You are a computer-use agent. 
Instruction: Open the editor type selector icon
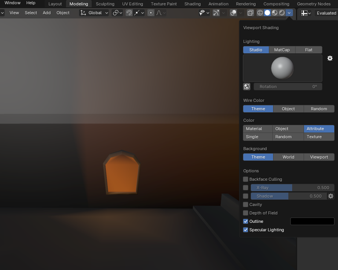click(x=306, y=13)
